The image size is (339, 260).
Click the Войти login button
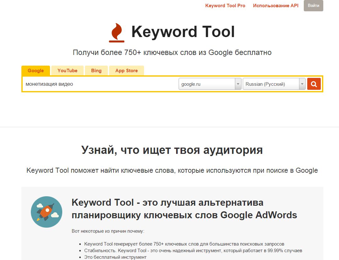pos(314,6)
